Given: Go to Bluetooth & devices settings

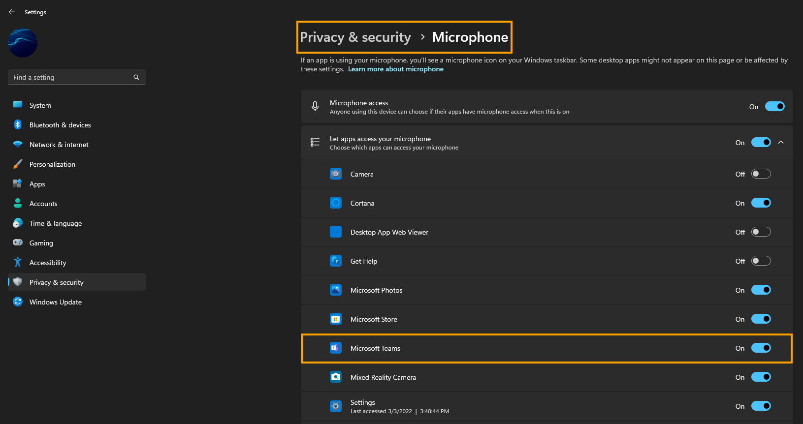Looking at the screenshot, I should point(77,125).
